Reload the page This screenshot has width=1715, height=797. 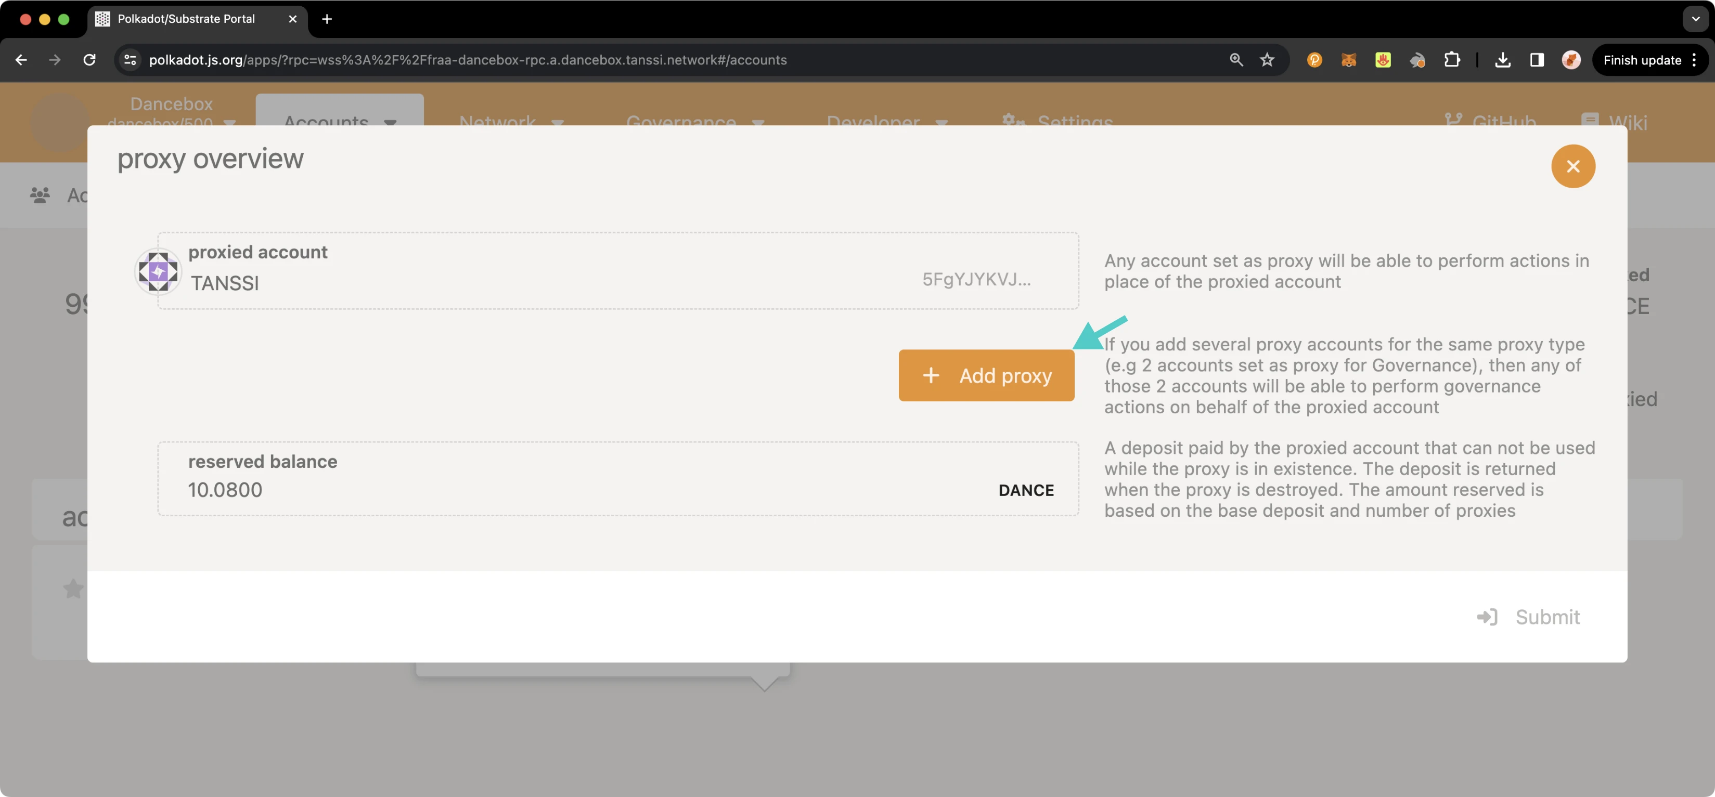pyautogui.click(x=89, y=60)
